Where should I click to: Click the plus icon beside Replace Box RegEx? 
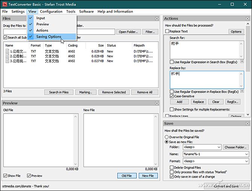pos(242,91)
